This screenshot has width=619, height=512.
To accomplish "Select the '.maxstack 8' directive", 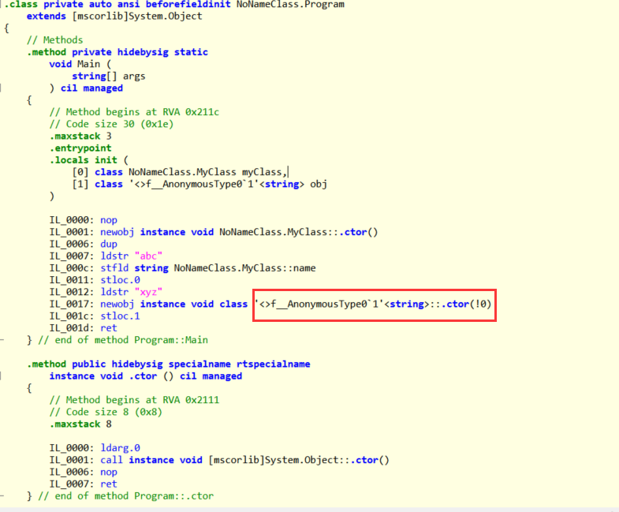I will pos(80,424).
